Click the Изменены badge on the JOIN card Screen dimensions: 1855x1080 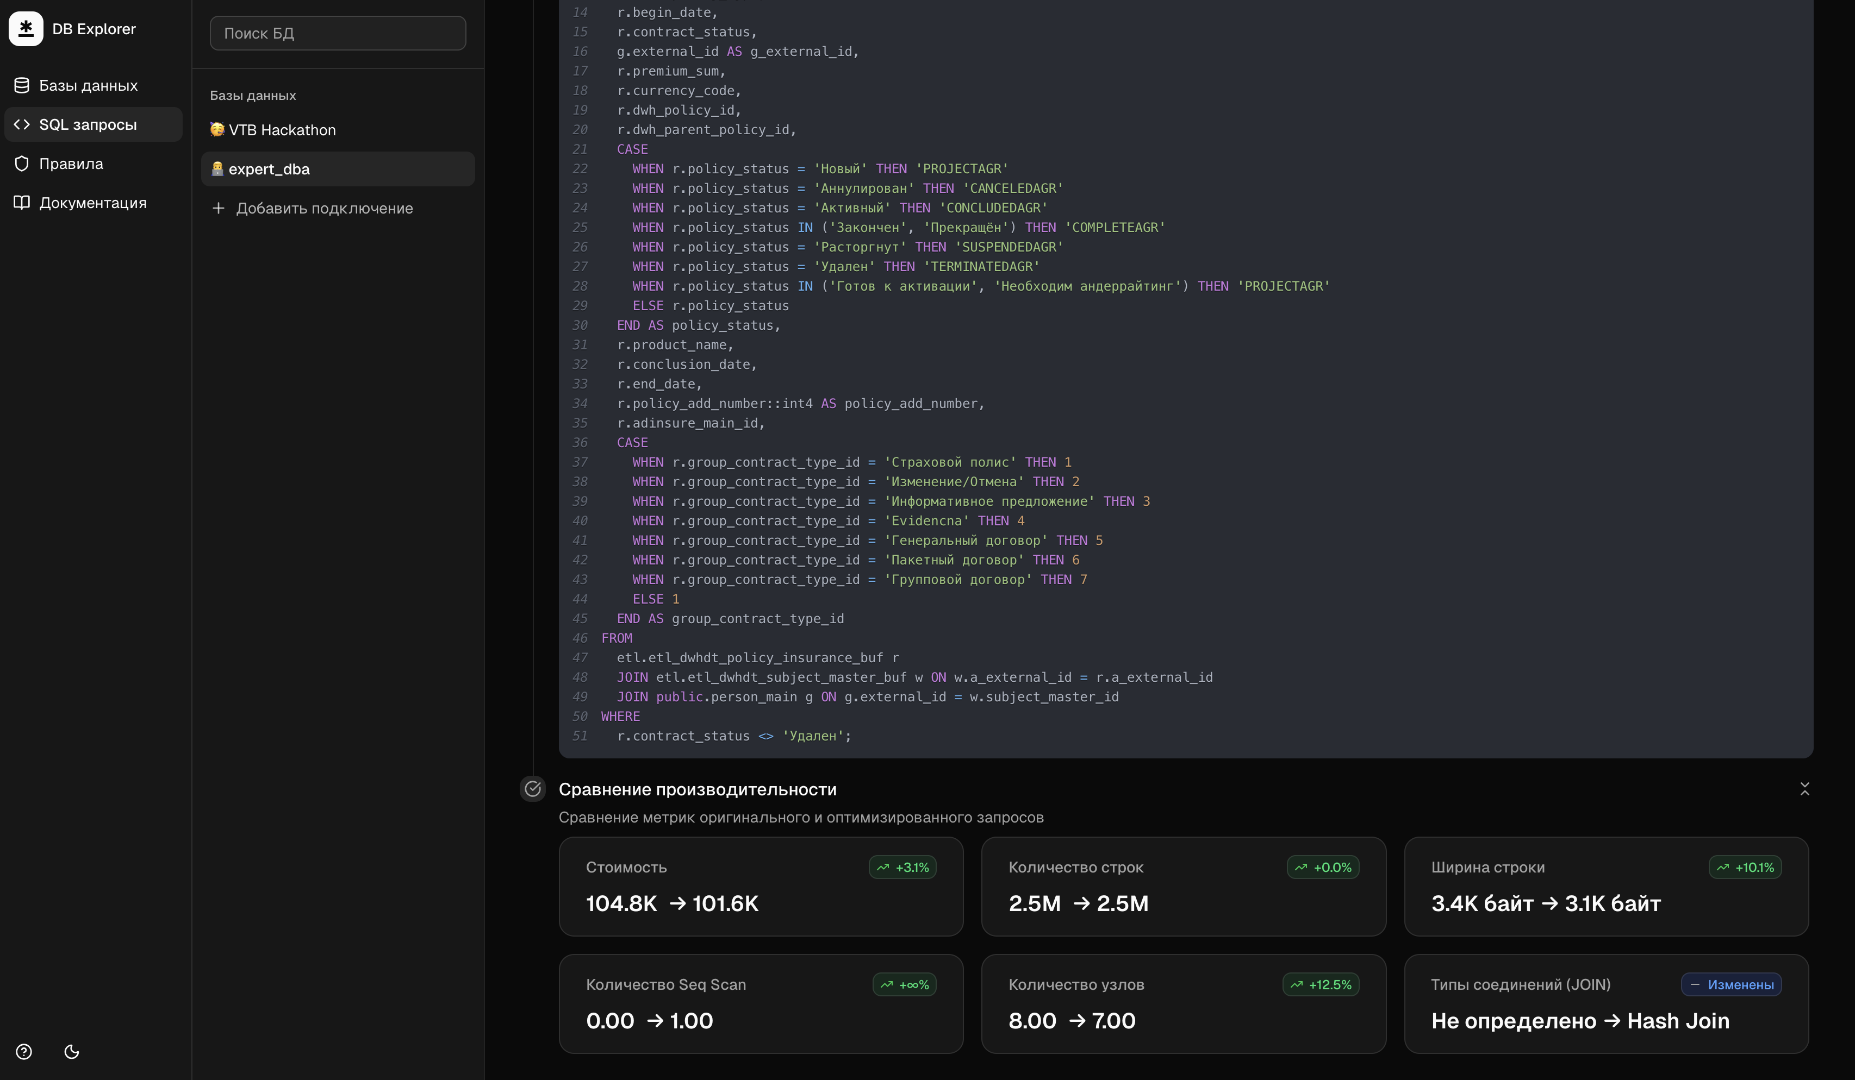pos(1730,984)
